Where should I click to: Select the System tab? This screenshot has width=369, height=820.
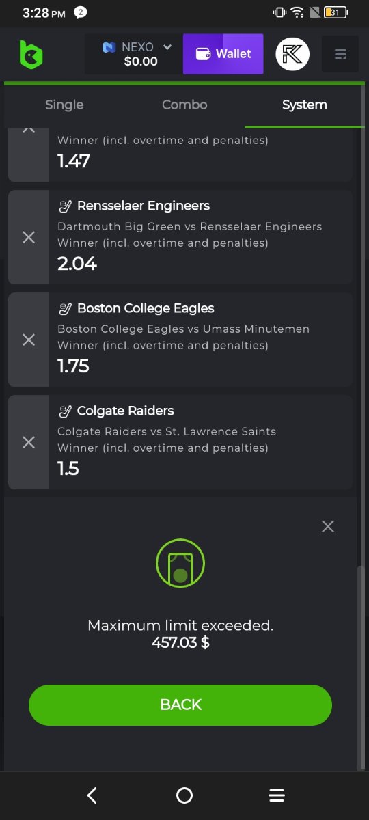click(x=305, y=105)
